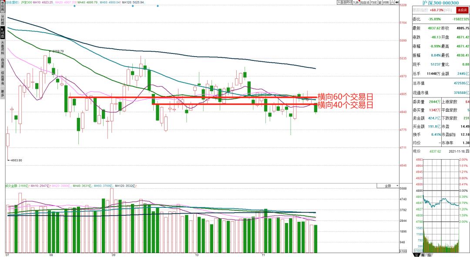Toggle 均线 moving average display

(x=374, y=3)
